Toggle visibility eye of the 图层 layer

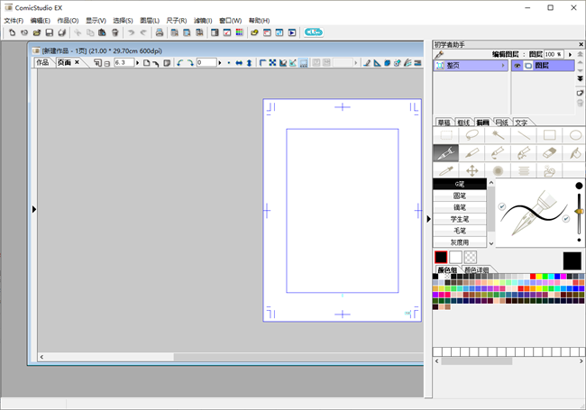pyautogui.click(x=517, y=66)
